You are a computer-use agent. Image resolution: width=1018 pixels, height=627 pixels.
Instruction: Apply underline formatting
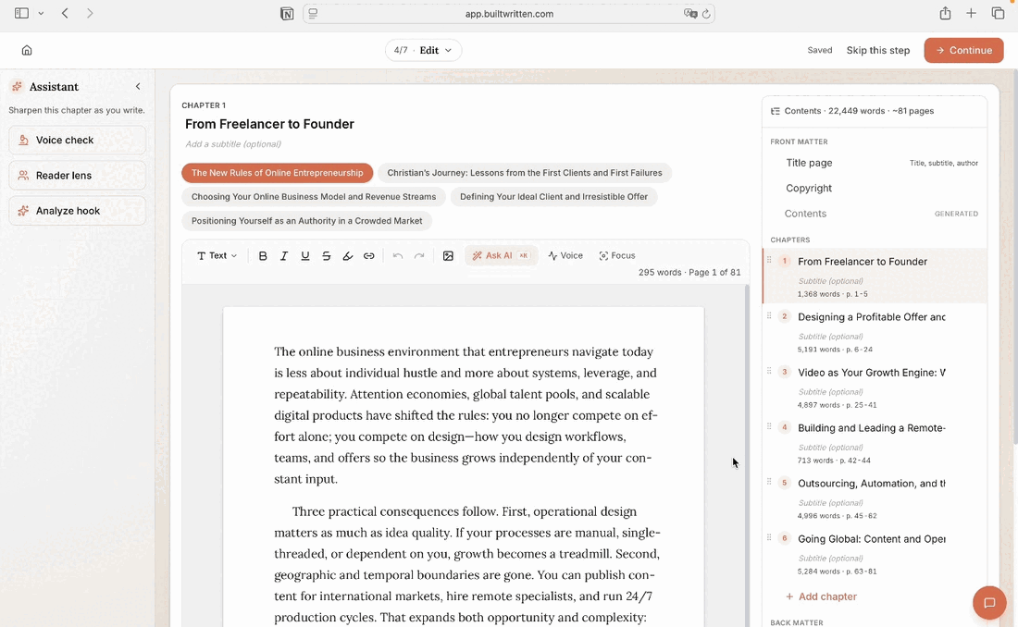click(305, 256)
